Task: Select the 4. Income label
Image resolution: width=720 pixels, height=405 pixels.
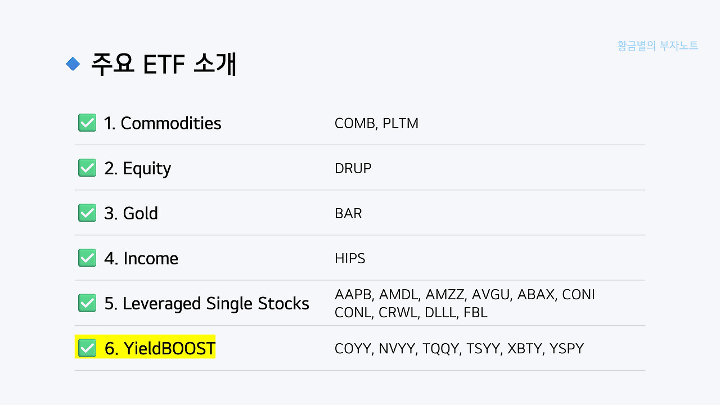Action: pos(141,258)
